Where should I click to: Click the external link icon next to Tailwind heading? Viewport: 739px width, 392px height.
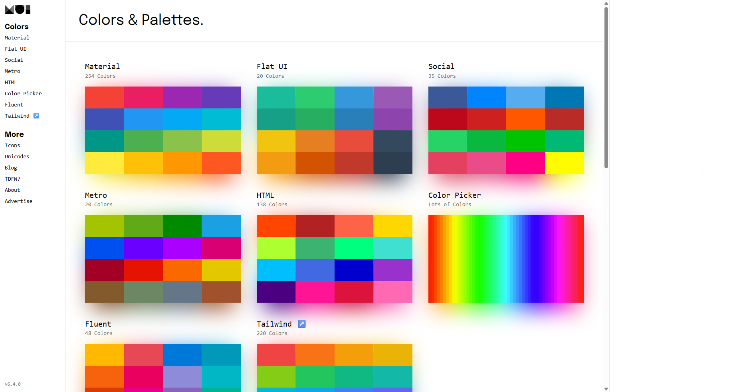tap(302, 324)
